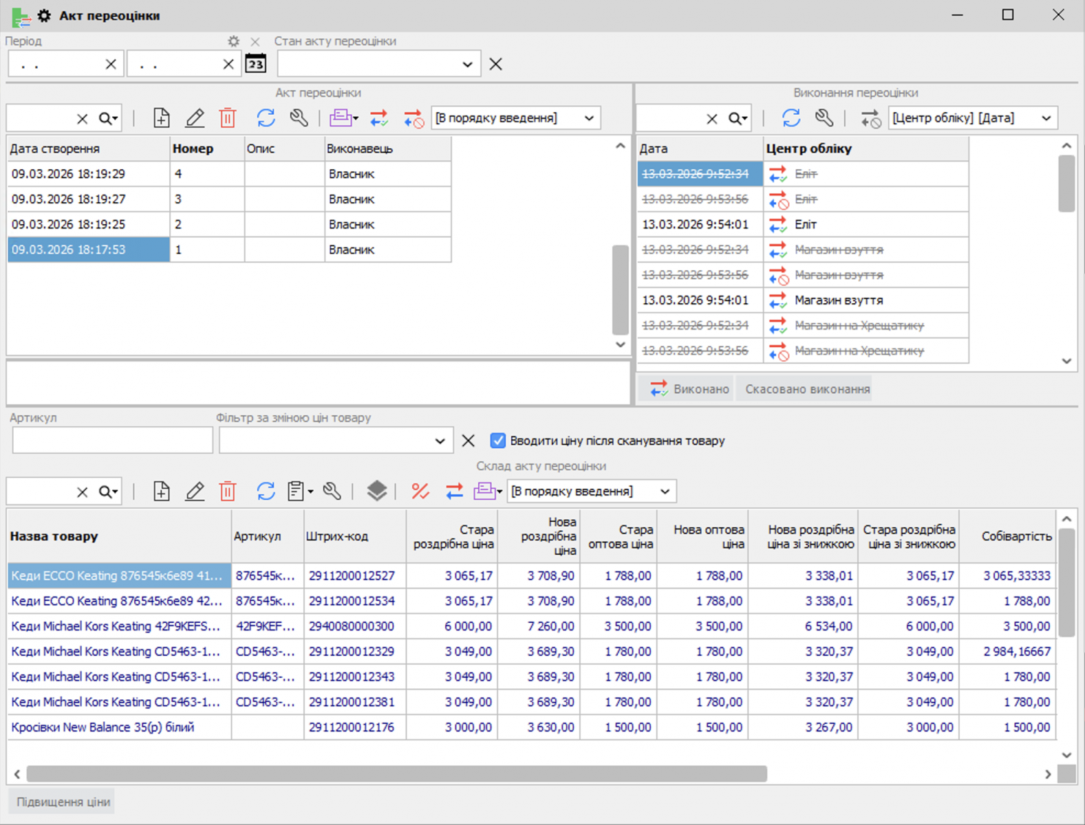Toggle 'Вводити ціну після сканування товару' checkbox
1085x825 pixels.
(x=498, y=441)
